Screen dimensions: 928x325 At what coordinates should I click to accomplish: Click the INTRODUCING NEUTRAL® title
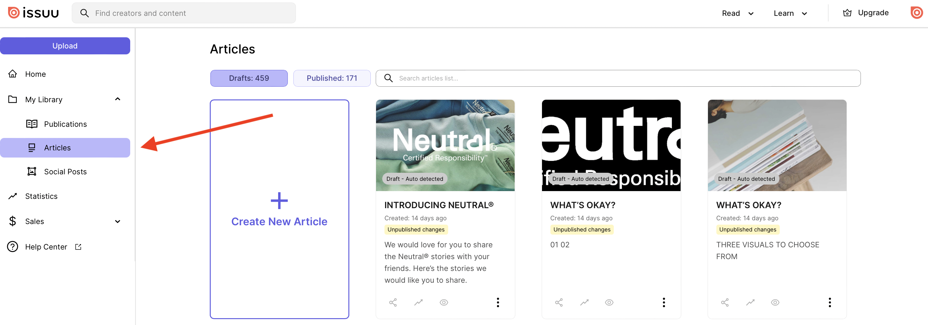pos(439,205)
